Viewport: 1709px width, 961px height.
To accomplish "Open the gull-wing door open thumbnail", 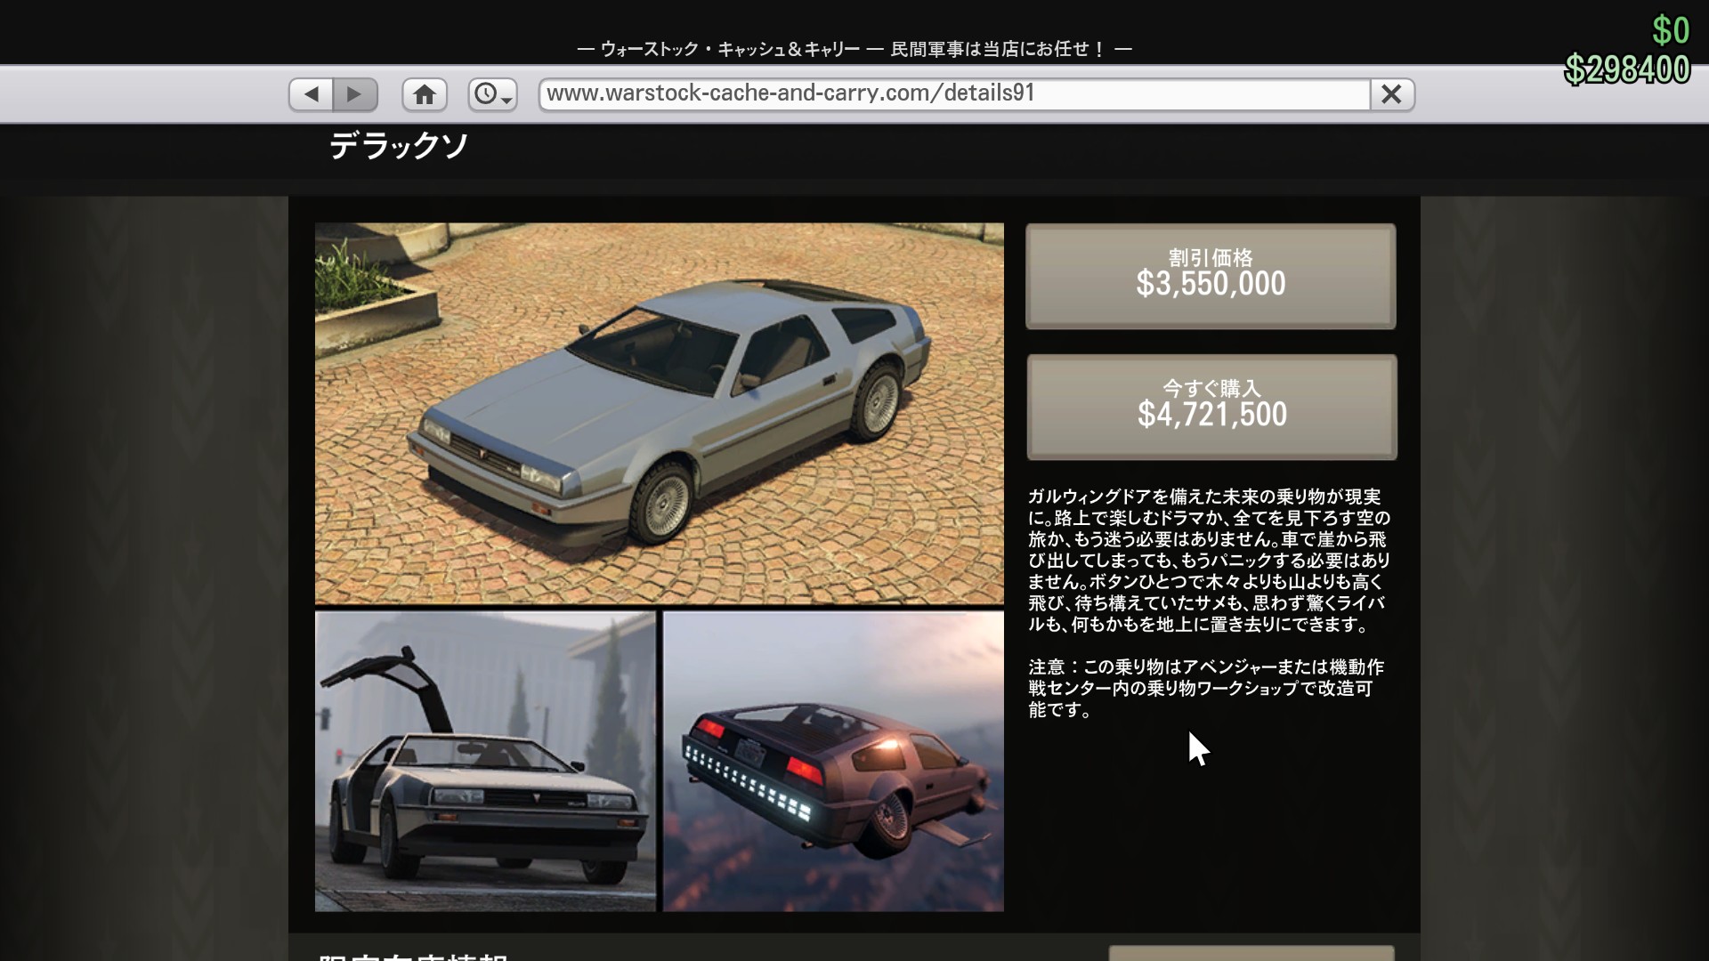I will (x=485, y=761).
